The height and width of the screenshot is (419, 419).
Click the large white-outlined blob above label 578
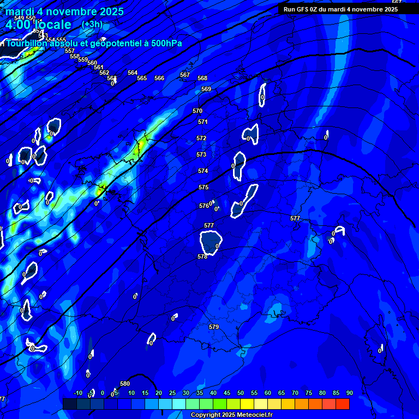point(211,241)
